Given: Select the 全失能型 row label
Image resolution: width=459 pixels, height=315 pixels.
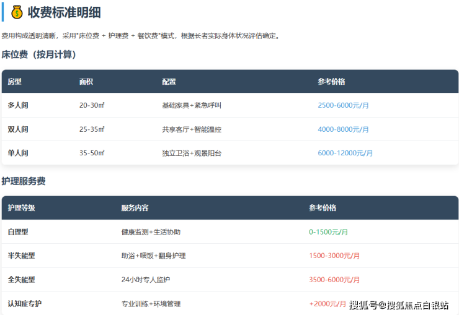Looking at the screenshot, I should [21, 279].
